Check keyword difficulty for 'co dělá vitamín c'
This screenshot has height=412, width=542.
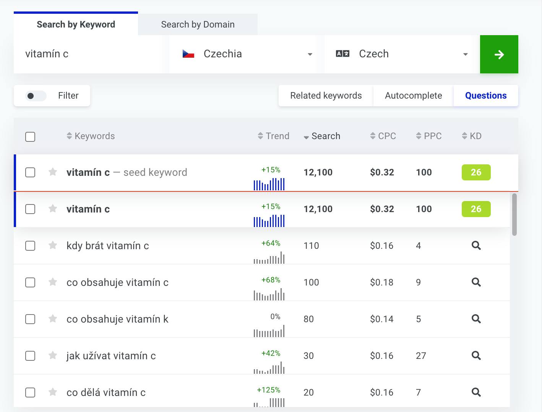(x=476, y=392)
